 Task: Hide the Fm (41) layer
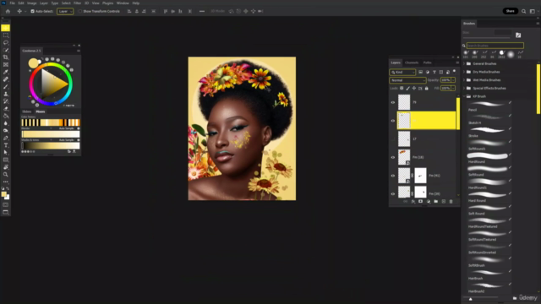tap(392, 176)
